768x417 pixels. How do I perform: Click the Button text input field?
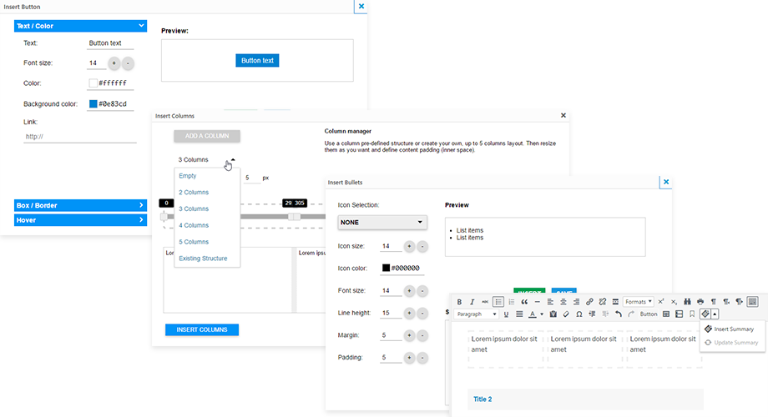[110, 43]
